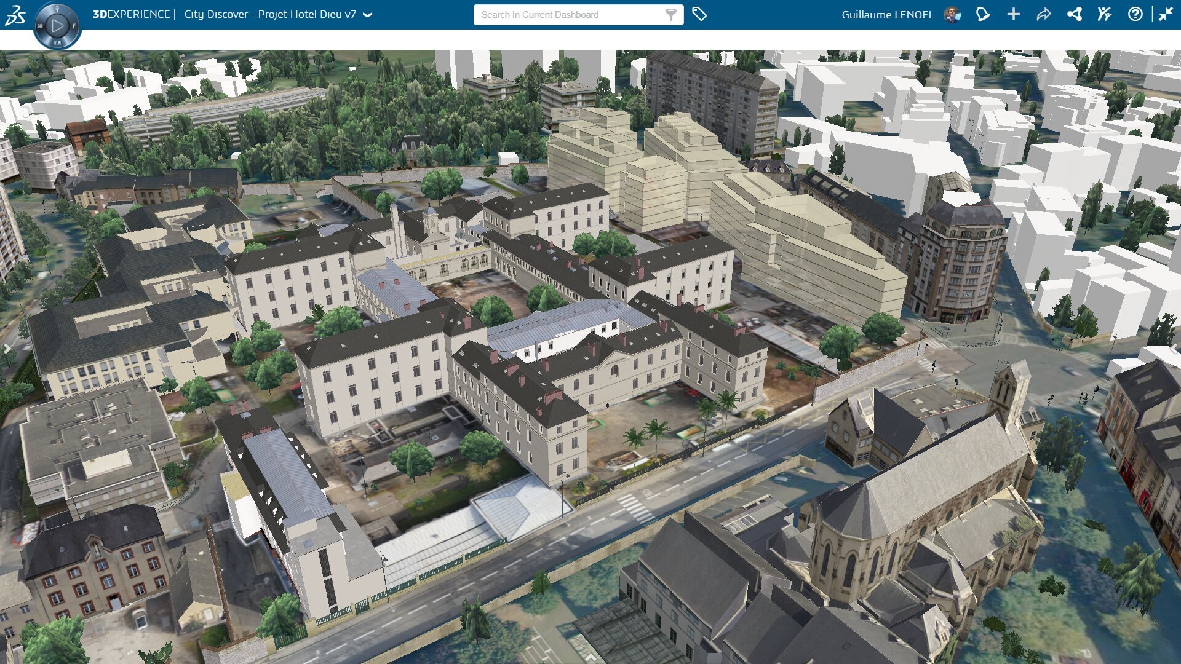
Task: Open the notifications bell
Action: point(983,14)
